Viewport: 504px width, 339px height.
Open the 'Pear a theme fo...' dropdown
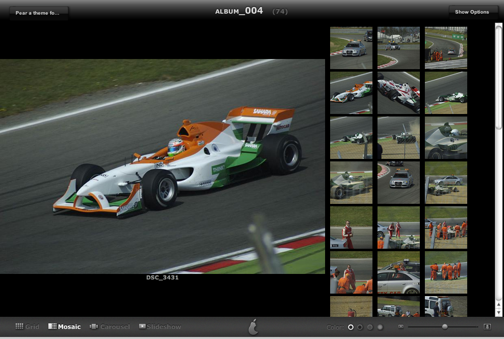(x=38, y=13)
